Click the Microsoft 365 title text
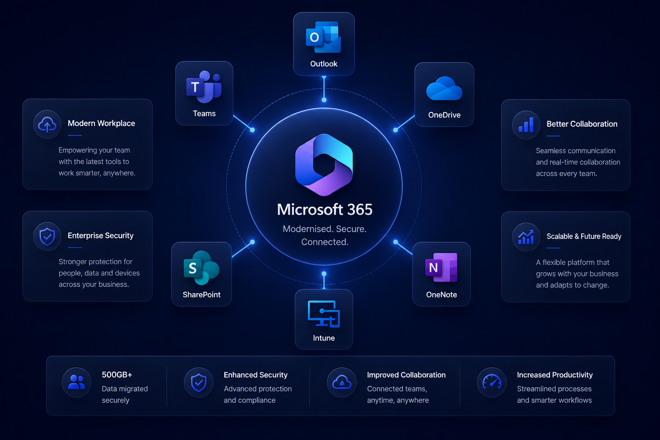Screen dimensions: 660x440 (x=324, y=210)
